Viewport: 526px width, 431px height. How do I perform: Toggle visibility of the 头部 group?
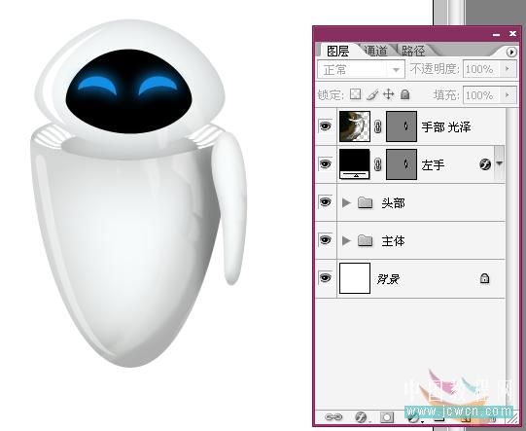click(x=325, y=202)
